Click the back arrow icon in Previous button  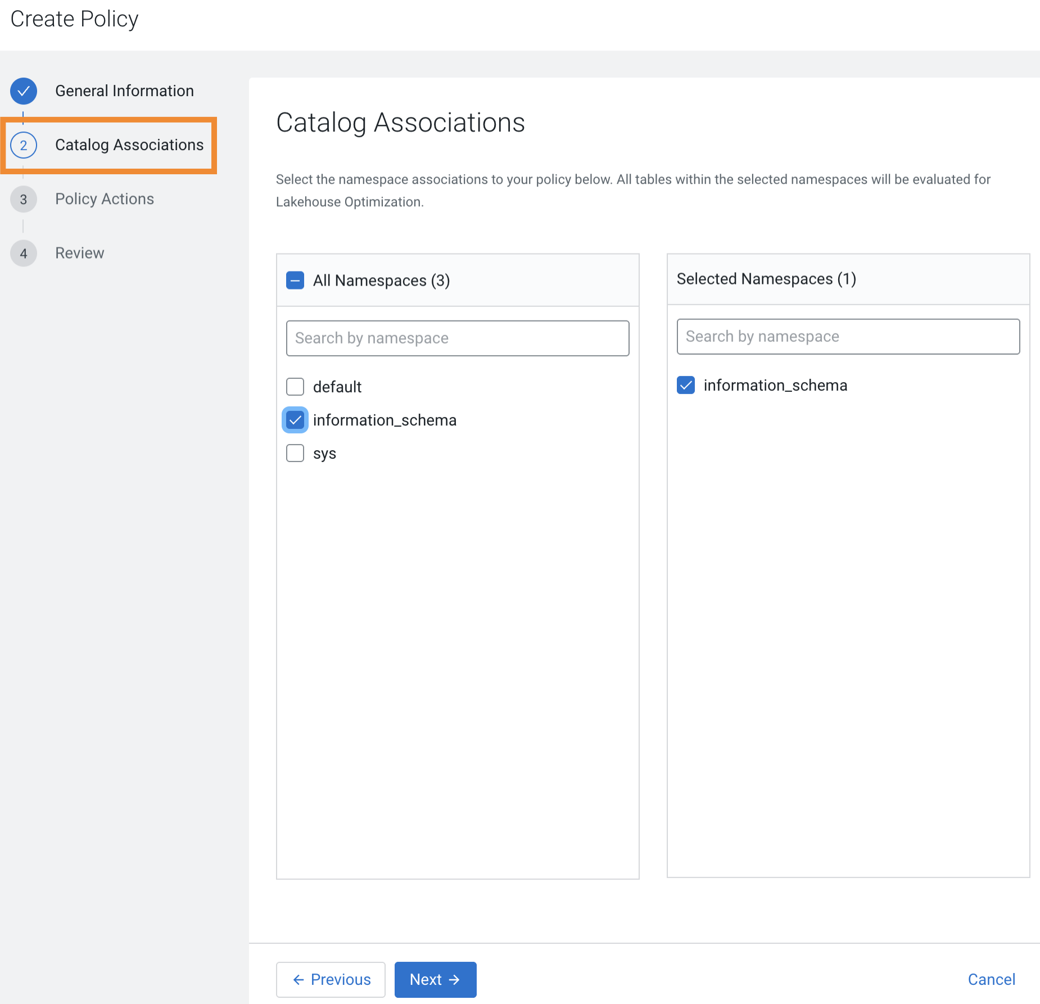pos(299,979)
